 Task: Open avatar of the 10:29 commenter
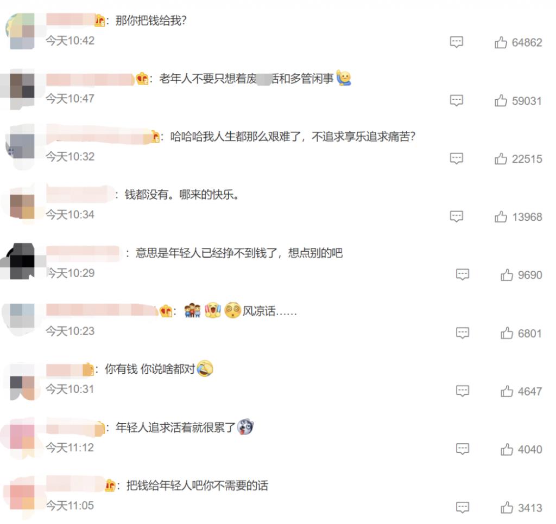[21, 261]
